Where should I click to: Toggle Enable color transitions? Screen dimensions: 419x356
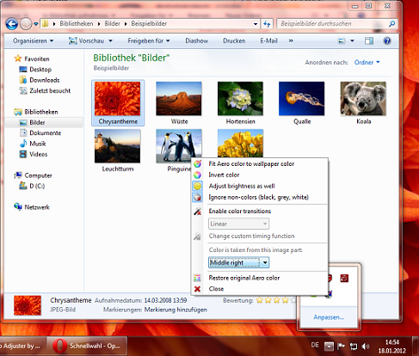click(x=240, y=212)
